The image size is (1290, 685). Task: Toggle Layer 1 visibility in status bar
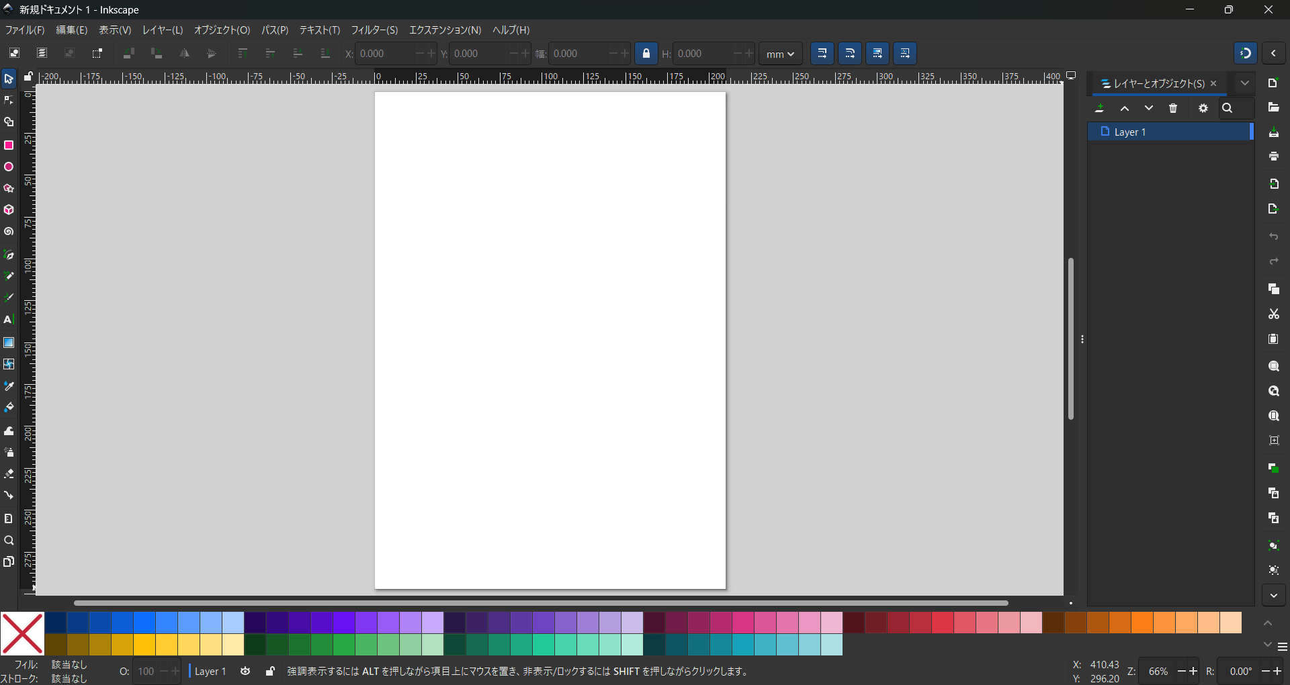pos(245,671)
